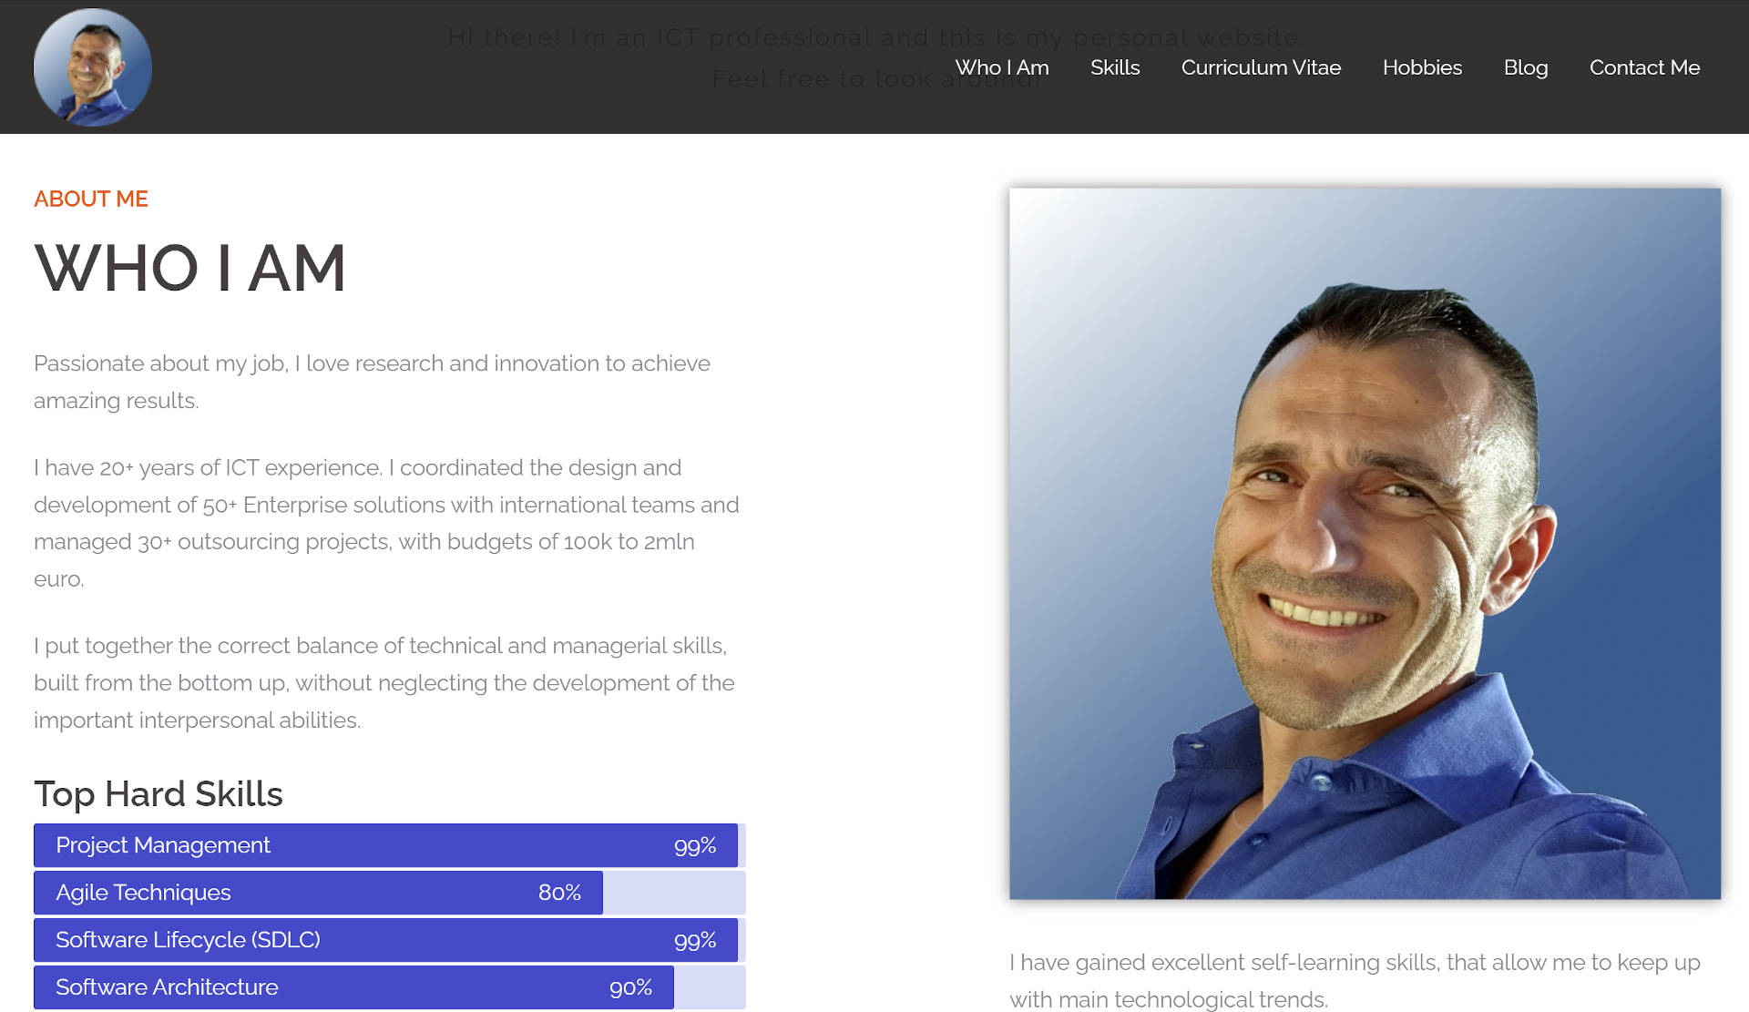The image size is (1749, 1012).
Task: Navigate to Hobbies section
Action: pos(1423,66)
